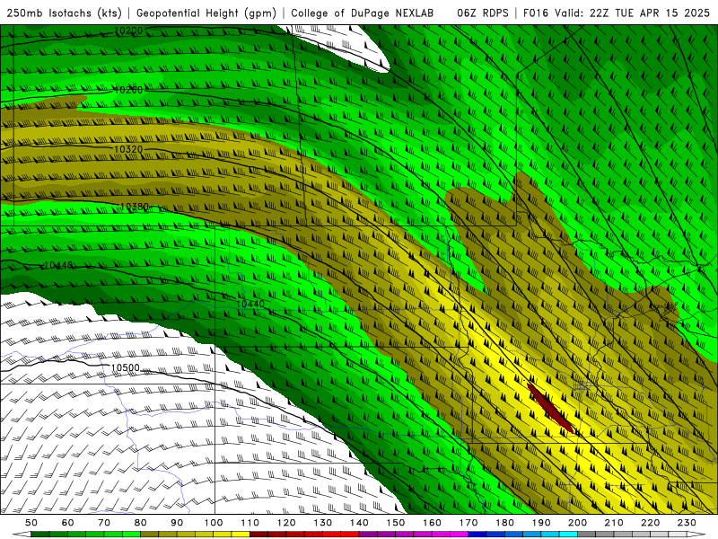Click the '06Z RDPS' model run text

pos(482,13)
